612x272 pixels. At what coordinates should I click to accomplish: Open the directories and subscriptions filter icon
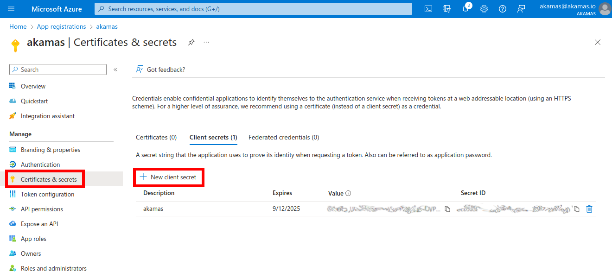[447, 9]
